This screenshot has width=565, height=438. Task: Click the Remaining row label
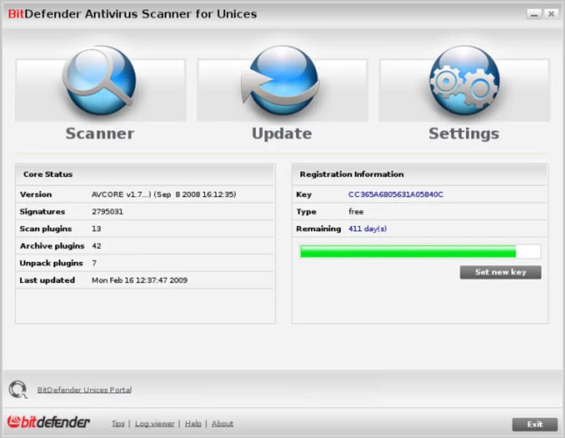pyautogui.click(x=319, y=229)
